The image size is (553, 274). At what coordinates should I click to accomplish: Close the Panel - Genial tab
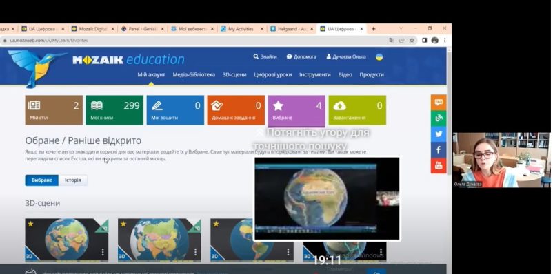pyautogui.click(x=162, y=29)
